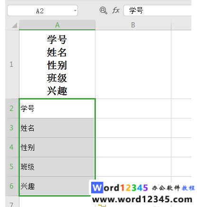Select row 5 header
Image resolution: width=197 pixels, height=207 pixels.
click(12, 167)
